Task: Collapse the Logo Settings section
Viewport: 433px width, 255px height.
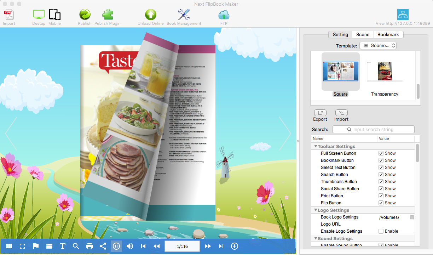Action: coord(316,210)
